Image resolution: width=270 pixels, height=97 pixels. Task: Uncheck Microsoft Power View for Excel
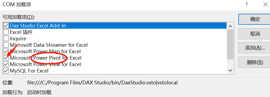coord(6,64)
